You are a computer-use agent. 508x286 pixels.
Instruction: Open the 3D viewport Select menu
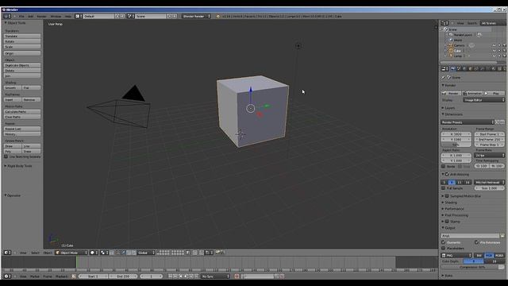[x=35, y=253]
